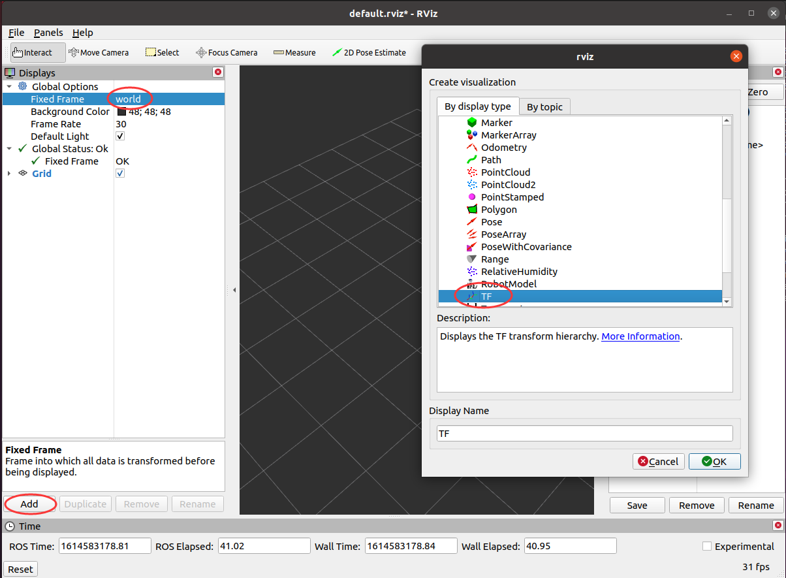Select the TF display type
The image size is (786, 578).
[580, 297]
